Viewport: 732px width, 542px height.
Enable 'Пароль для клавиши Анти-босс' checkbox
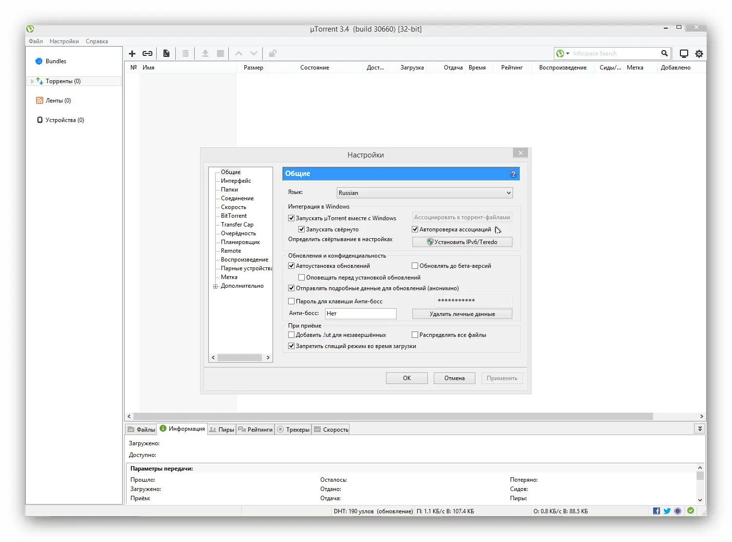pyautogui.click(x=291, y=301)
